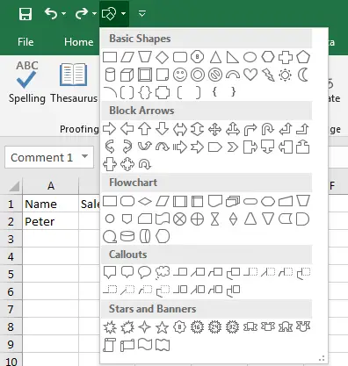The height and width of the screenshot is (366, 348).
Task: Click the Undo arrow icon
Action: pos(51,13)
